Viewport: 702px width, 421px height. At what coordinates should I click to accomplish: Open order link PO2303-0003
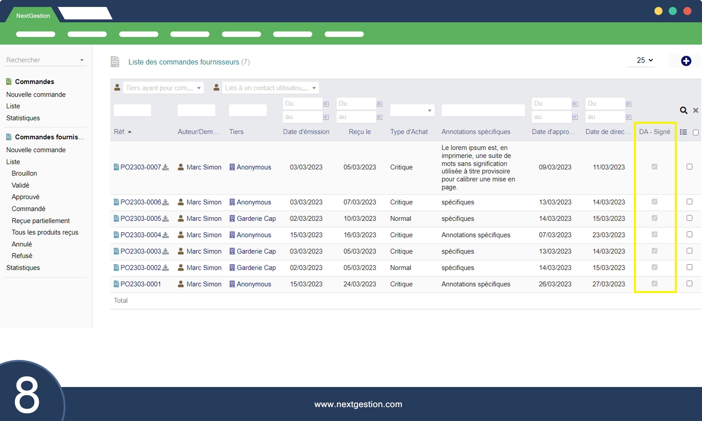pyautogui.click(x=140, y=251)
